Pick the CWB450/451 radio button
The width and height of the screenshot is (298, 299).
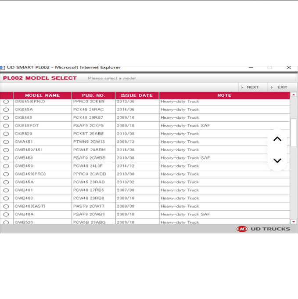point(6,150)
